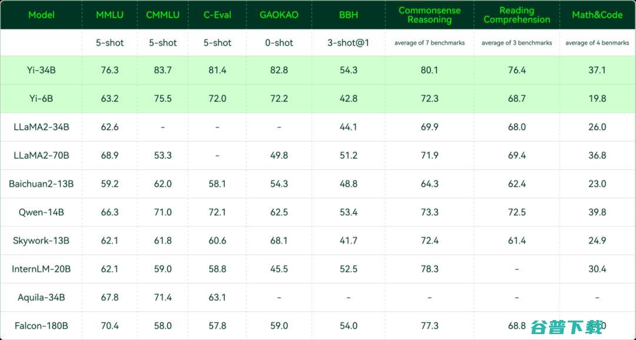Click the Qwen-14B row label

[41, 212]
